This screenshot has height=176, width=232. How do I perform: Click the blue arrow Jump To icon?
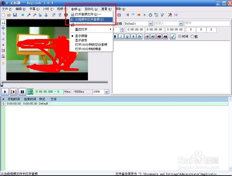[23, 15]
